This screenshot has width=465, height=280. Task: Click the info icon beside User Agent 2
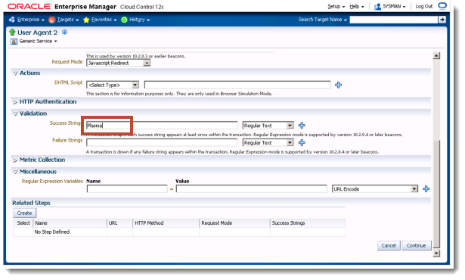[x=64, y=32]
